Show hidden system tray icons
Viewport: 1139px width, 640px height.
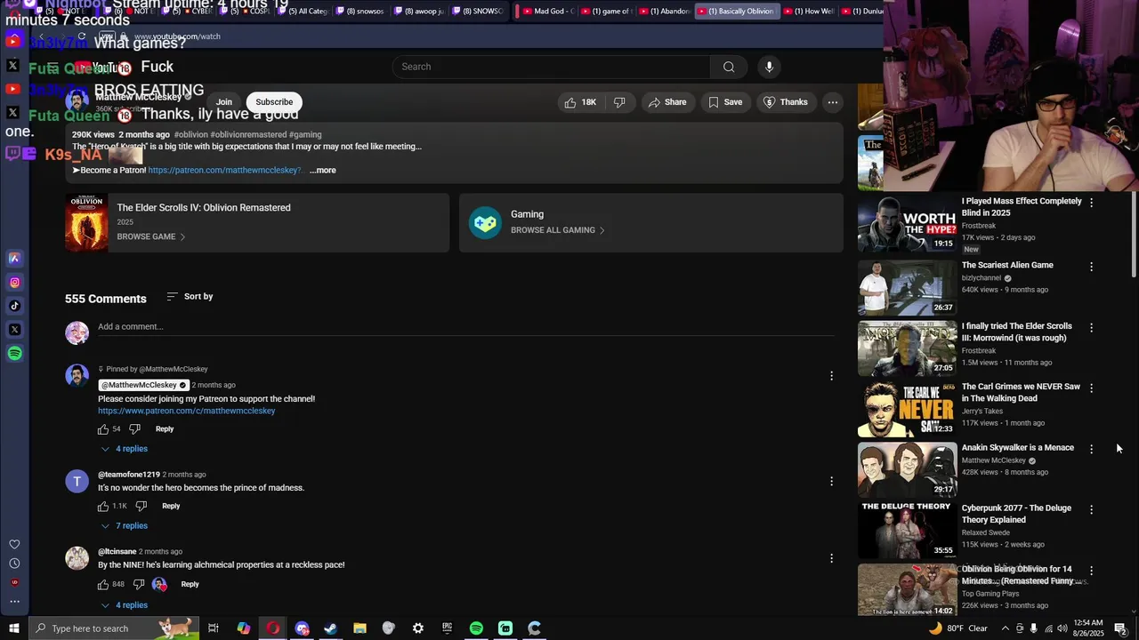coord(1006,628)
